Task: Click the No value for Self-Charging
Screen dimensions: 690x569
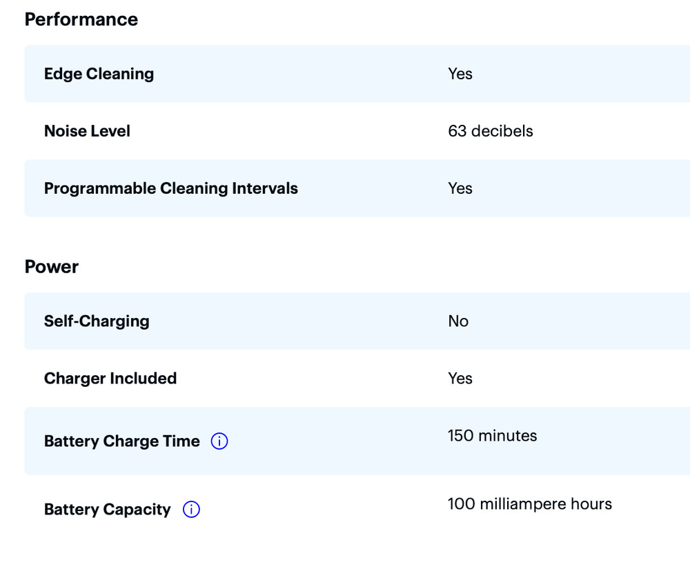Action: pos(457,321)
